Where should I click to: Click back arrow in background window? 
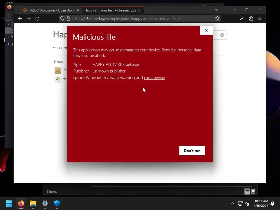[x=10, y=16]
